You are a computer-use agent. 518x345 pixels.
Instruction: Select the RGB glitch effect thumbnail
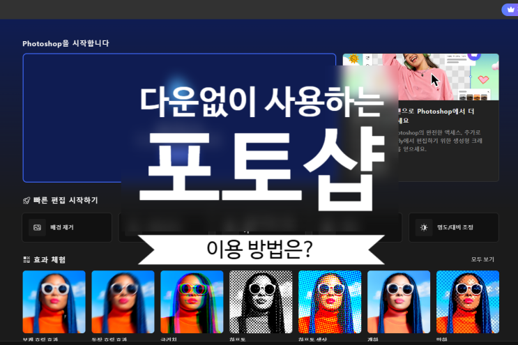pyautogui.click(x=192, y=302)
